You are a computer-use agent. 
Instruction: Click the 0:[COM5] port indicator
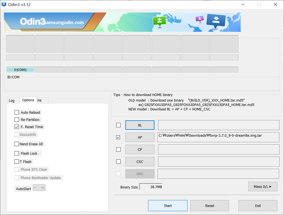tap(20, 70)
